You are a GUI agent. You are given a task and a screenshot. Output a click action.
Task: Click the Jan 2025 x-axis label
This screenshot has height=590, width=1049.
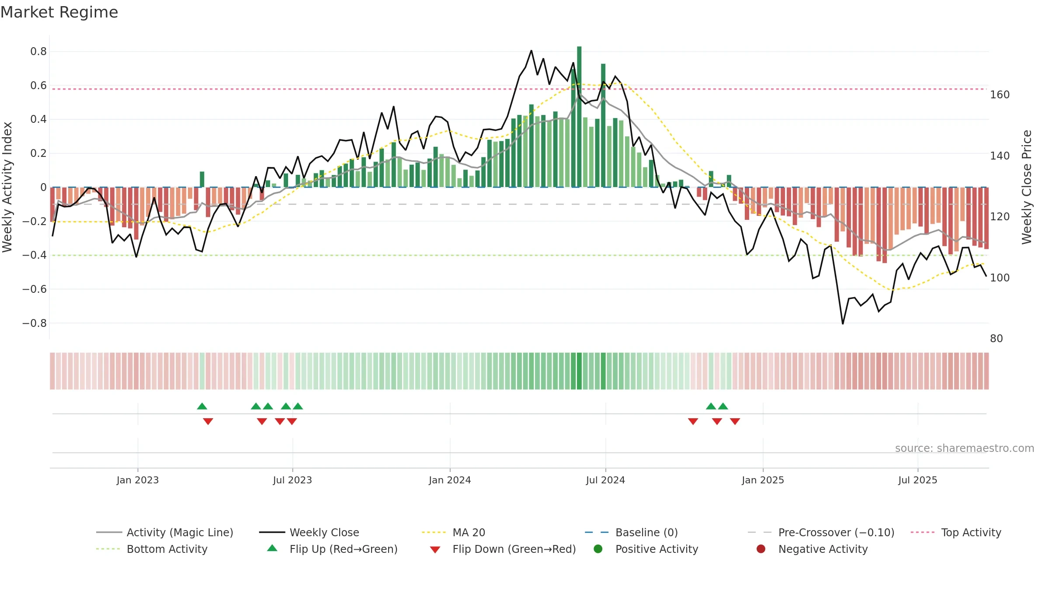click(x=763, y=480)
